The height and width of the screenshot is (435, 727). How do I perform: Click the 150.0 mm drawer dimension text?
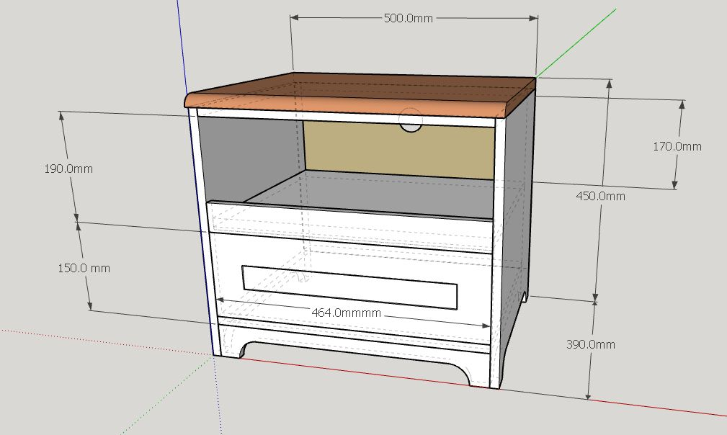(84, 268)
